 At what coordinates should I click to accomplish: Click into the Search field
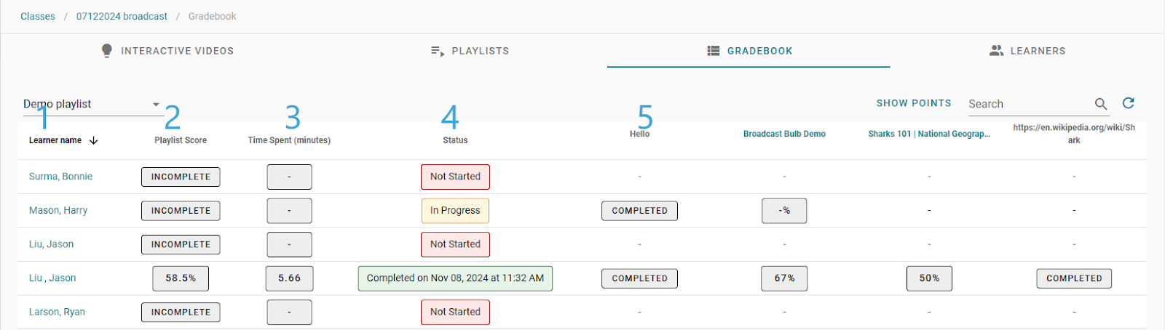[1028, 104]
